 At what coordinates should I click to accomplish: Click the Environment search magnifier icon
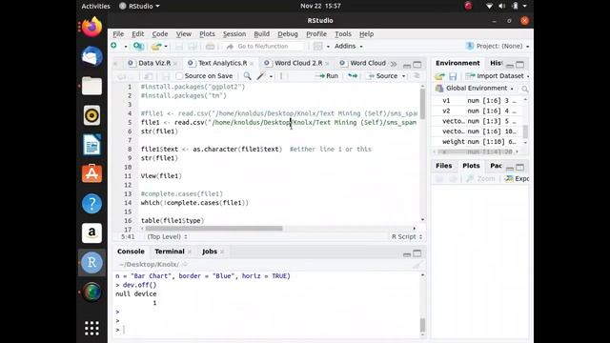pos(525,89)
